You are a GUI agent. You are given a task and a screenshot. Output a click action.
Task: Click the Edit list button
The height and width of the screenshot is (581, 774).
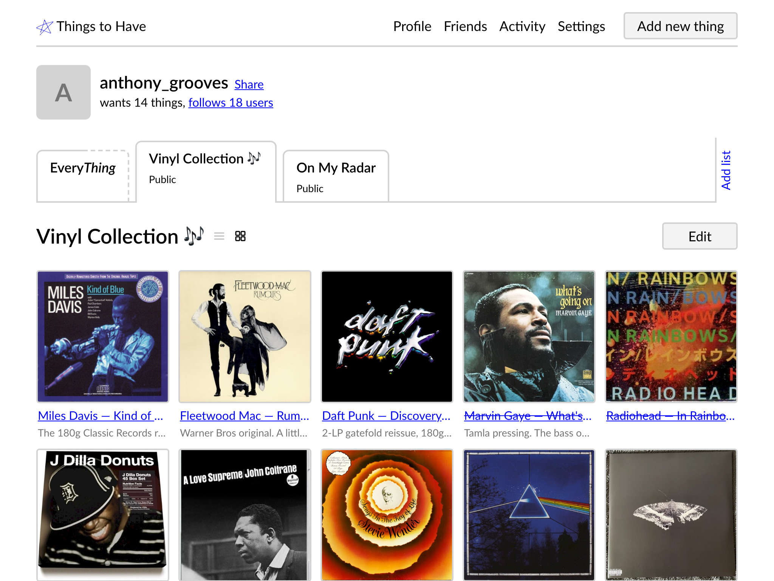tap(700, 236)
